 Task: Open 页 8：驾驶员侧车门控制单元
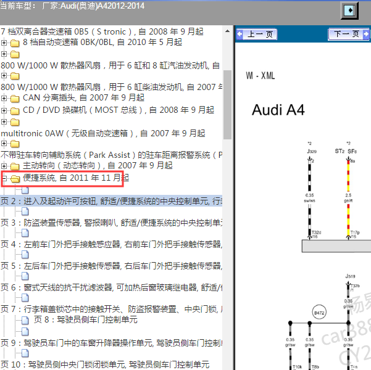85,319
